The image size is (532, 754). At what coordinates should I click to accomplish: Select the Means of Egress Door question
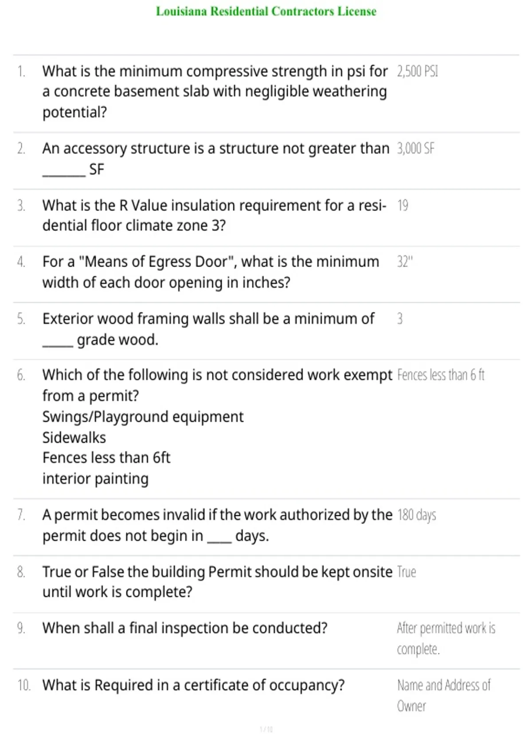[211, 272]
